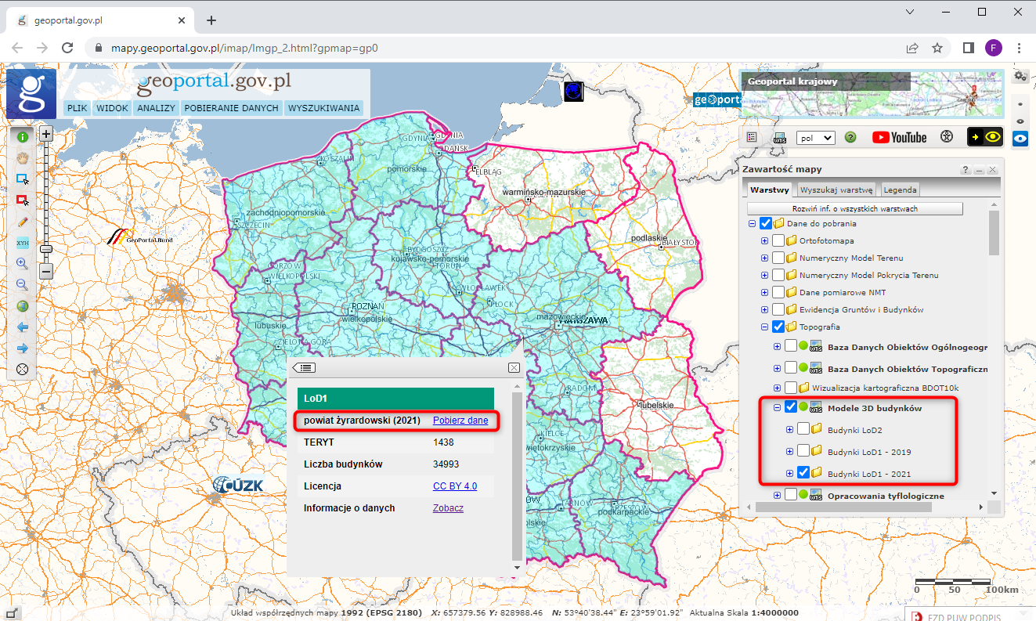
Task: Pick the pencil drawing tool
Action: point(23,222)
